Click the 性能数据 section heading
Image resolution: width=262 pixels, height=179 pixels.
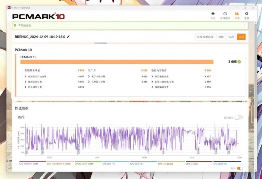[22, 108]
